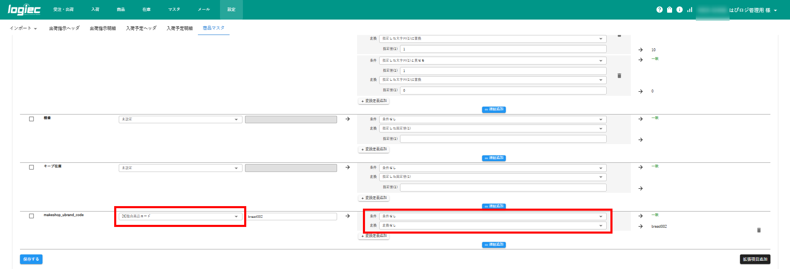Check the 棚番 row checkbox

click(31, 119)
